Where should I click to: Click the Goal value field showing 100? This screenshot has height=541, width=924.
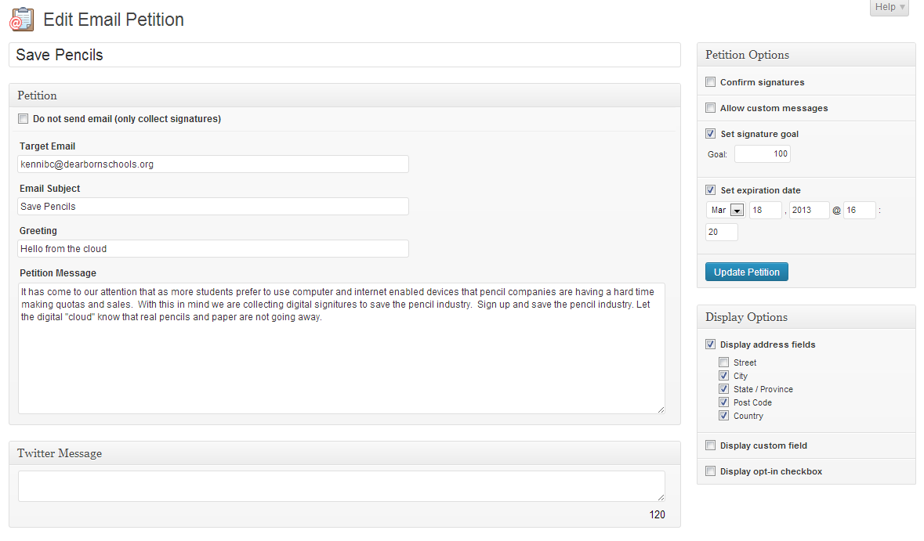click(x=762, y=153)
